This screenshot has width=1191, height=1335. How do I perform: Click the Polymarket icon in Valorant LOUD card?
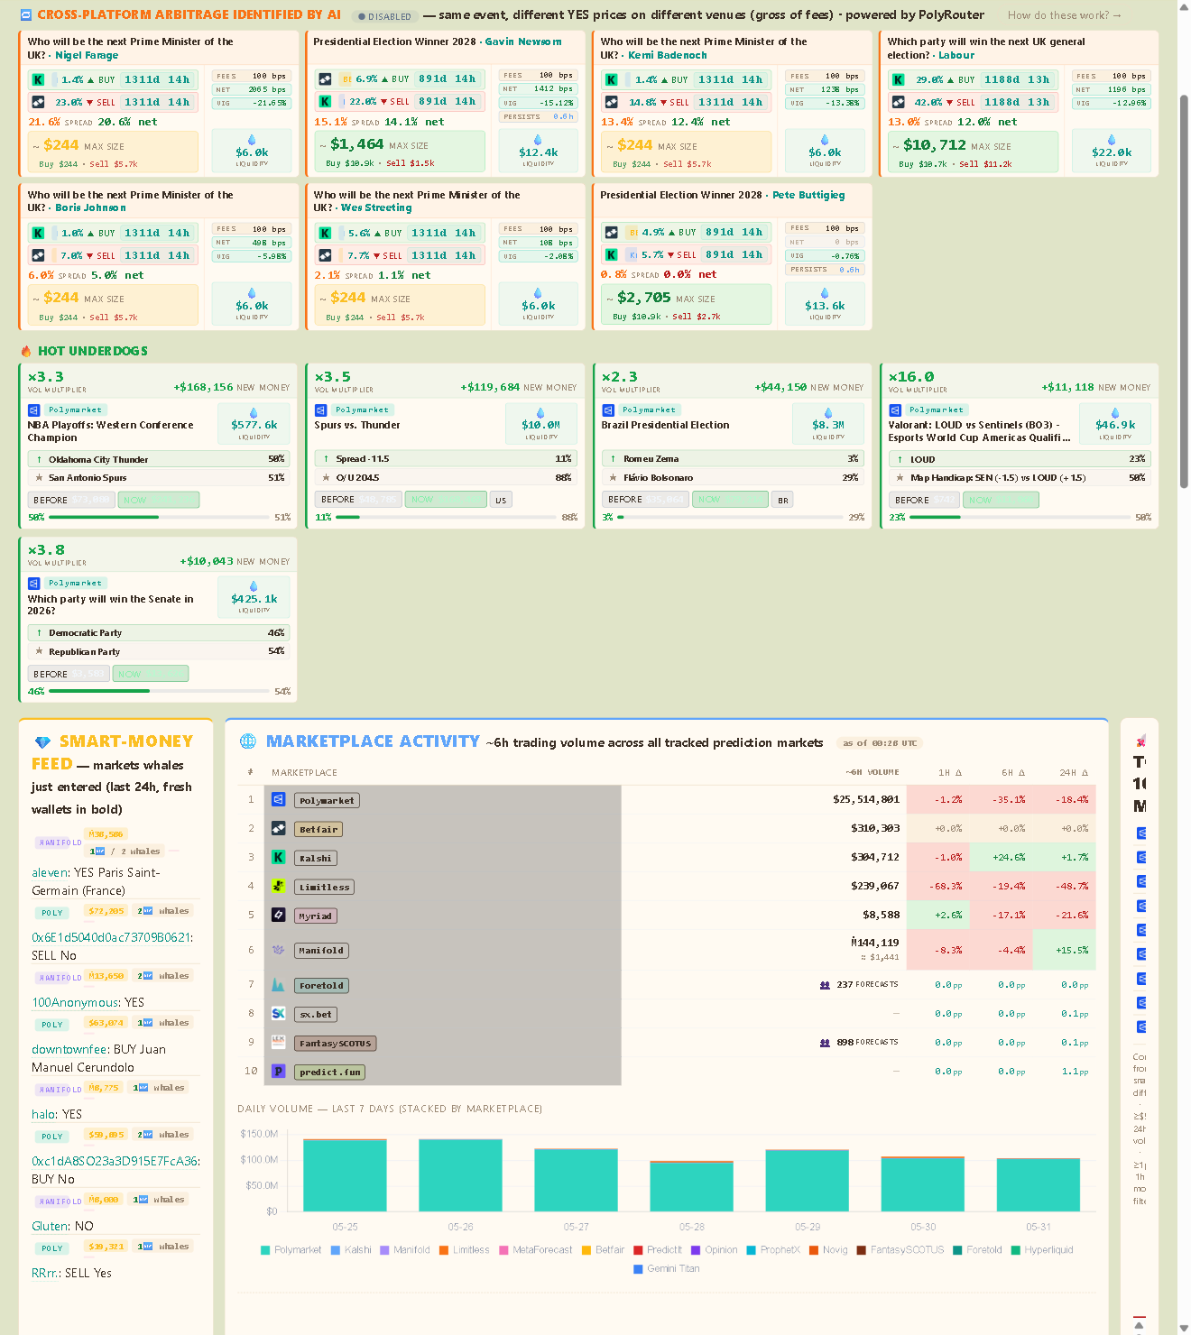point(894,410)
